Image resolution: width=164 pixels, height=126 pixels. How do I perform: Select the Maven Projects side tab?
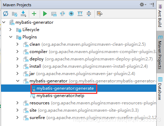point(160,52)
